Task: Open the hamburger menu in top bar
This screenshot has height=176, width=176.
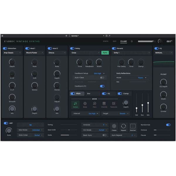Action: coord(2,36)
